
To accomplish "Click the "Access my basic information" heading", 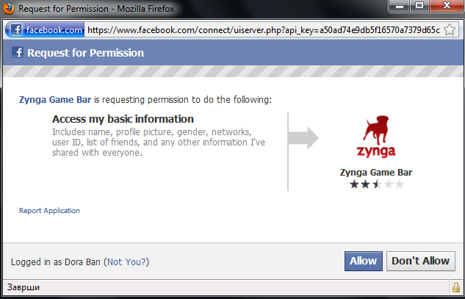I will (123, 119).
